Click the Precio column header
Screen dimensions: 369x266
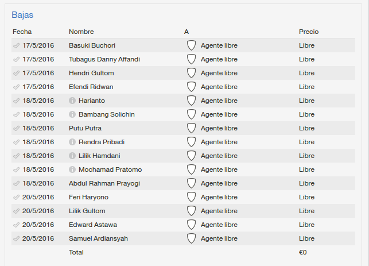(x=309, y=32)
